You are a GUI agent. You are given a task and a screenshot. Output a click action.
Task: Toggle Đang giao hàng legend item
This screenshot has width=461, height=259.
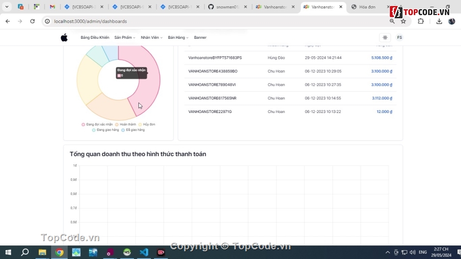[x=105, y=129]
